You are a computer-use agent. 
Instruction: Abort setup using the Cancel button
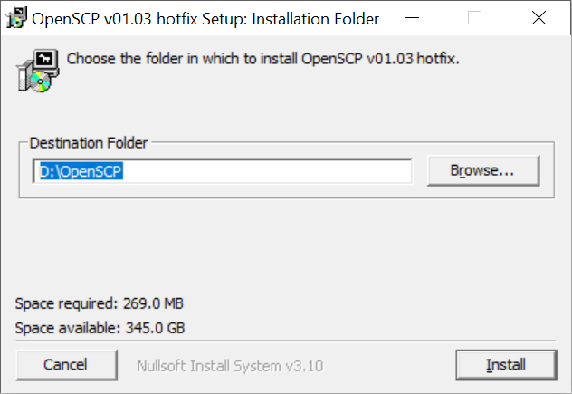[66, 365]
